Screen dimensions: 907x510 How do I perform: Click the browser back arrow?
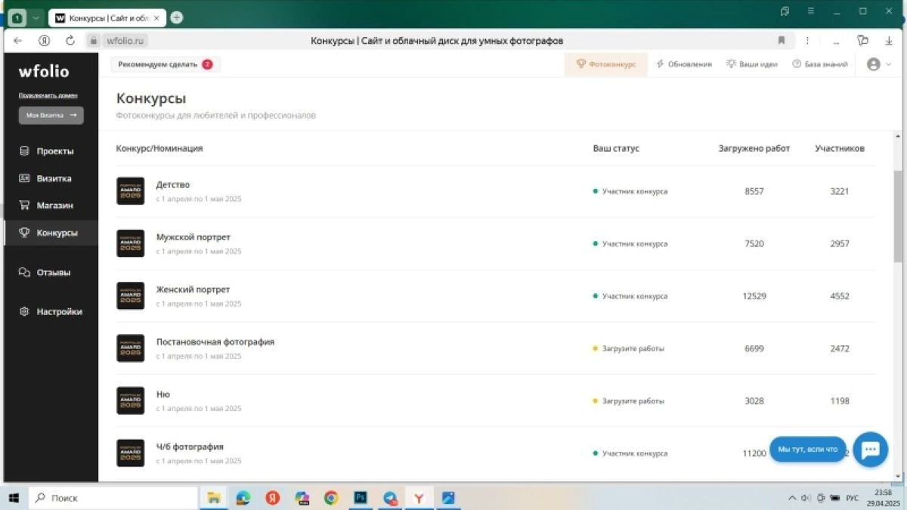click(x=18, y=41)
